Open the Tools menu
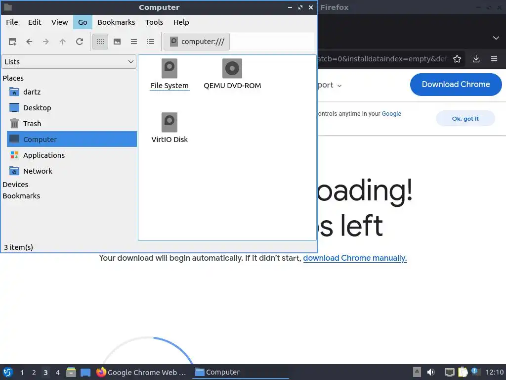Viewport: 506px width, 380px height. (x=154, y=22)
